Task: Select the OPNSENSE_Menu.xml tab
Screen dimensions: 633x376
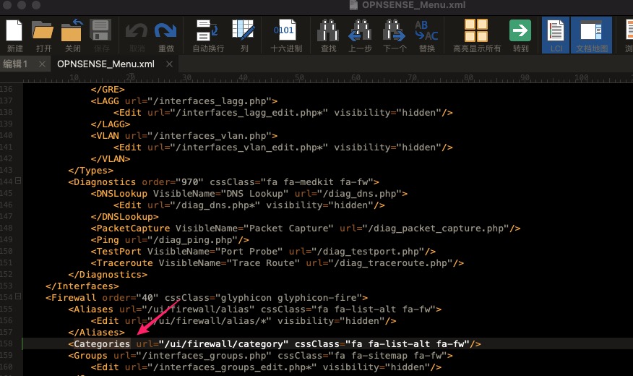Action: point(105,64)
